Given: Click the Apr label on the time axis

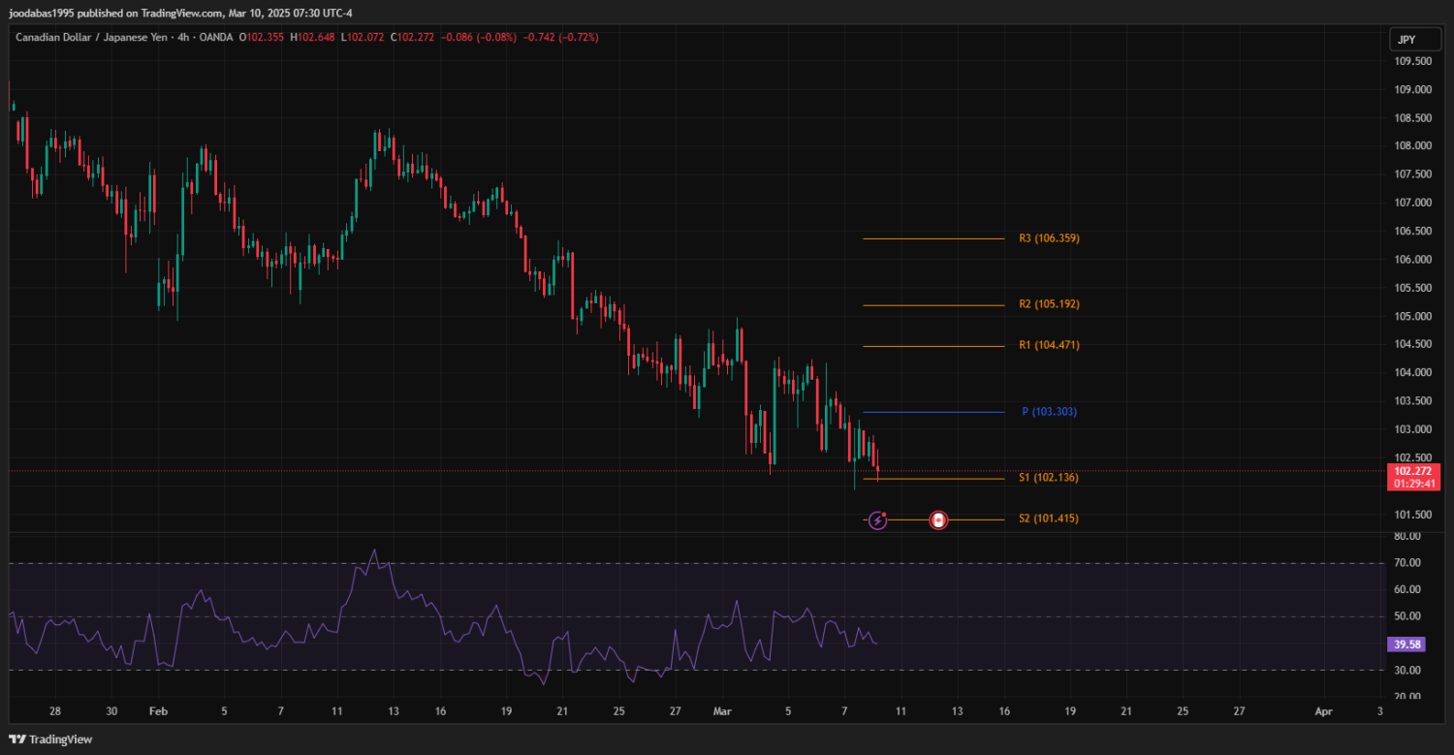Looking at the screenshot, I should [1323, 710].
